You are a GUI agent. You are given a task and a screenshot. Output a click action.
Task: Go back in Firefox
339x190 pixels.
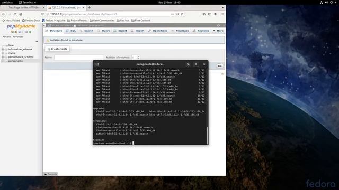(4, 14)
